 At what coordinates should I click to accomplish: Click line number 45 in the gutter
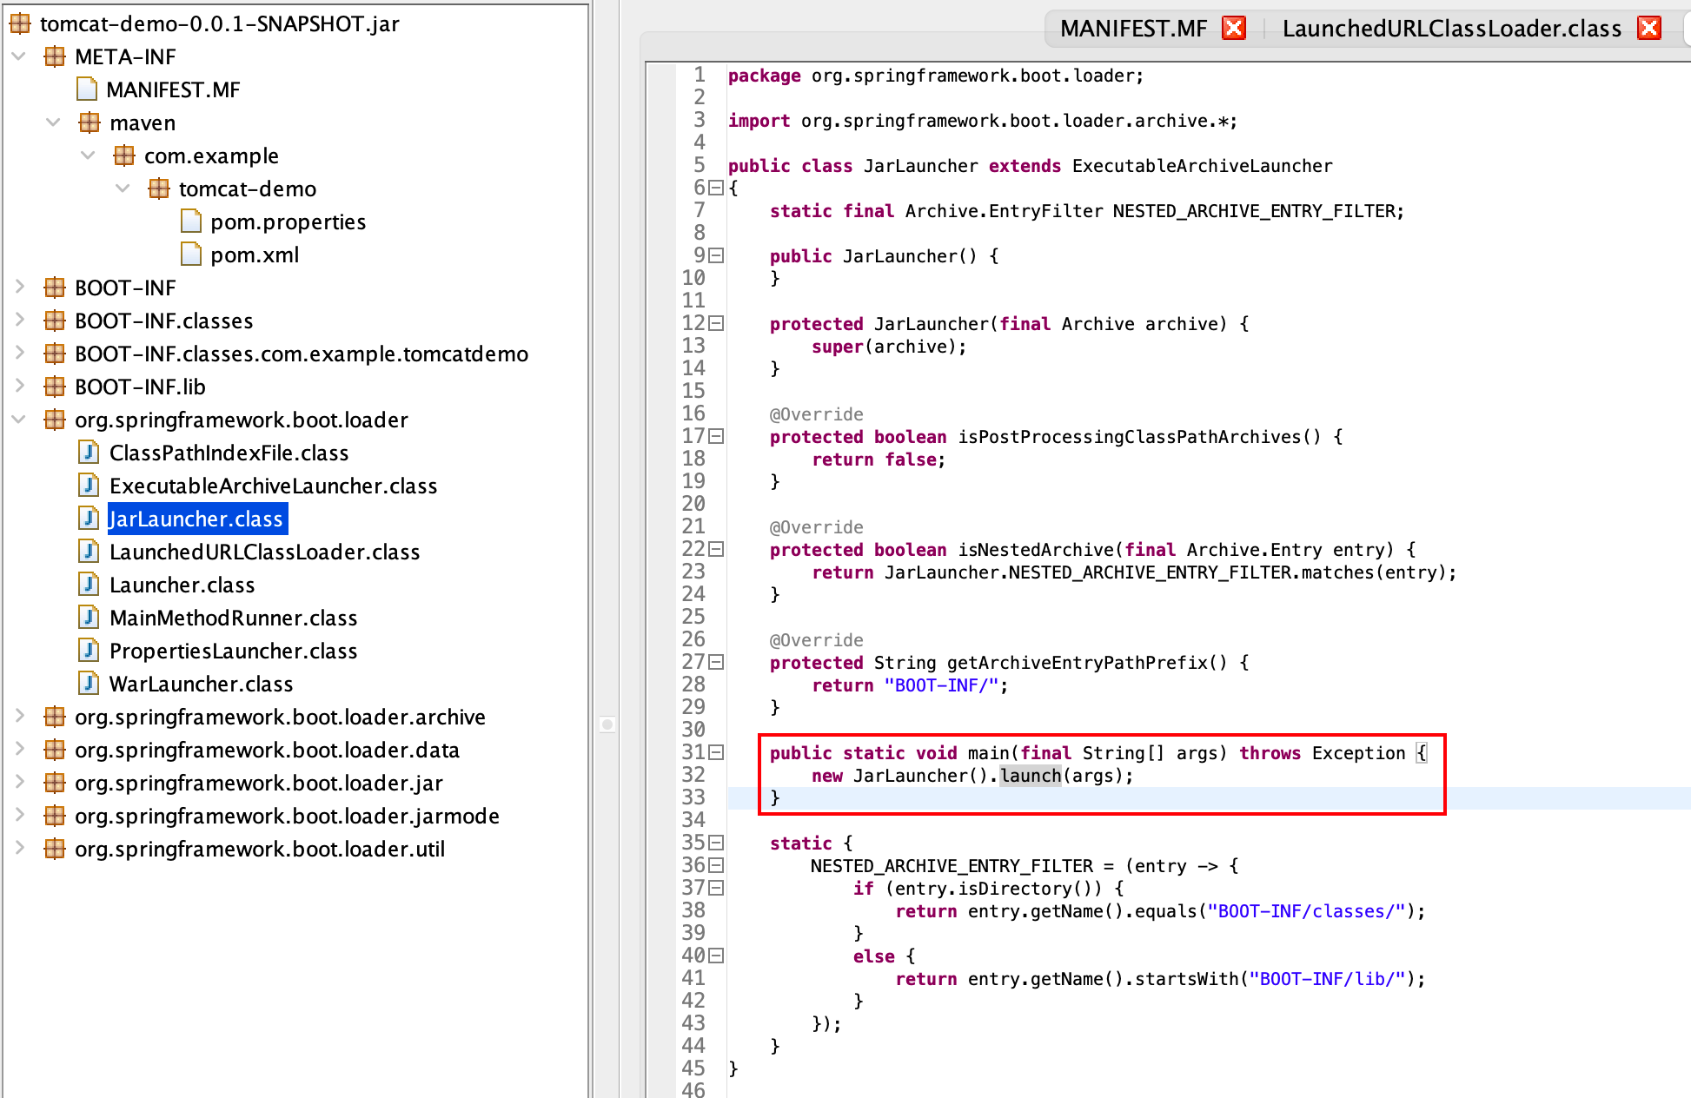[x=693, y=1068]
